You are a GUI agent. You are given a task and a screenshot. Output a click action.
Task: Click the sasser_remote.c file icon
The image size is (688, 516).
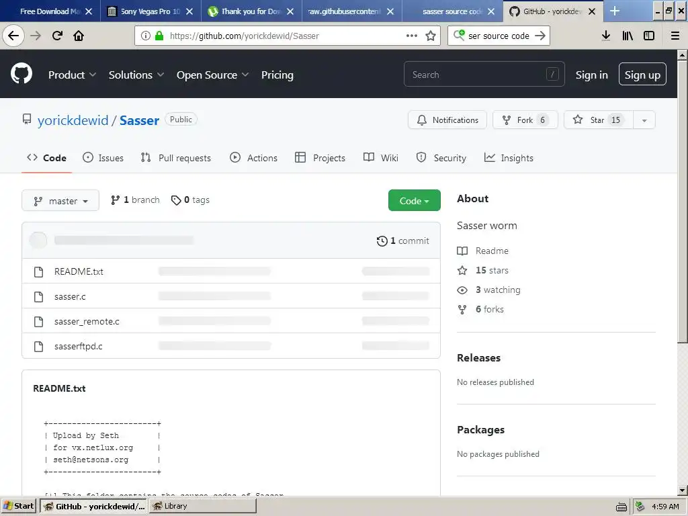tap(38, 322)
